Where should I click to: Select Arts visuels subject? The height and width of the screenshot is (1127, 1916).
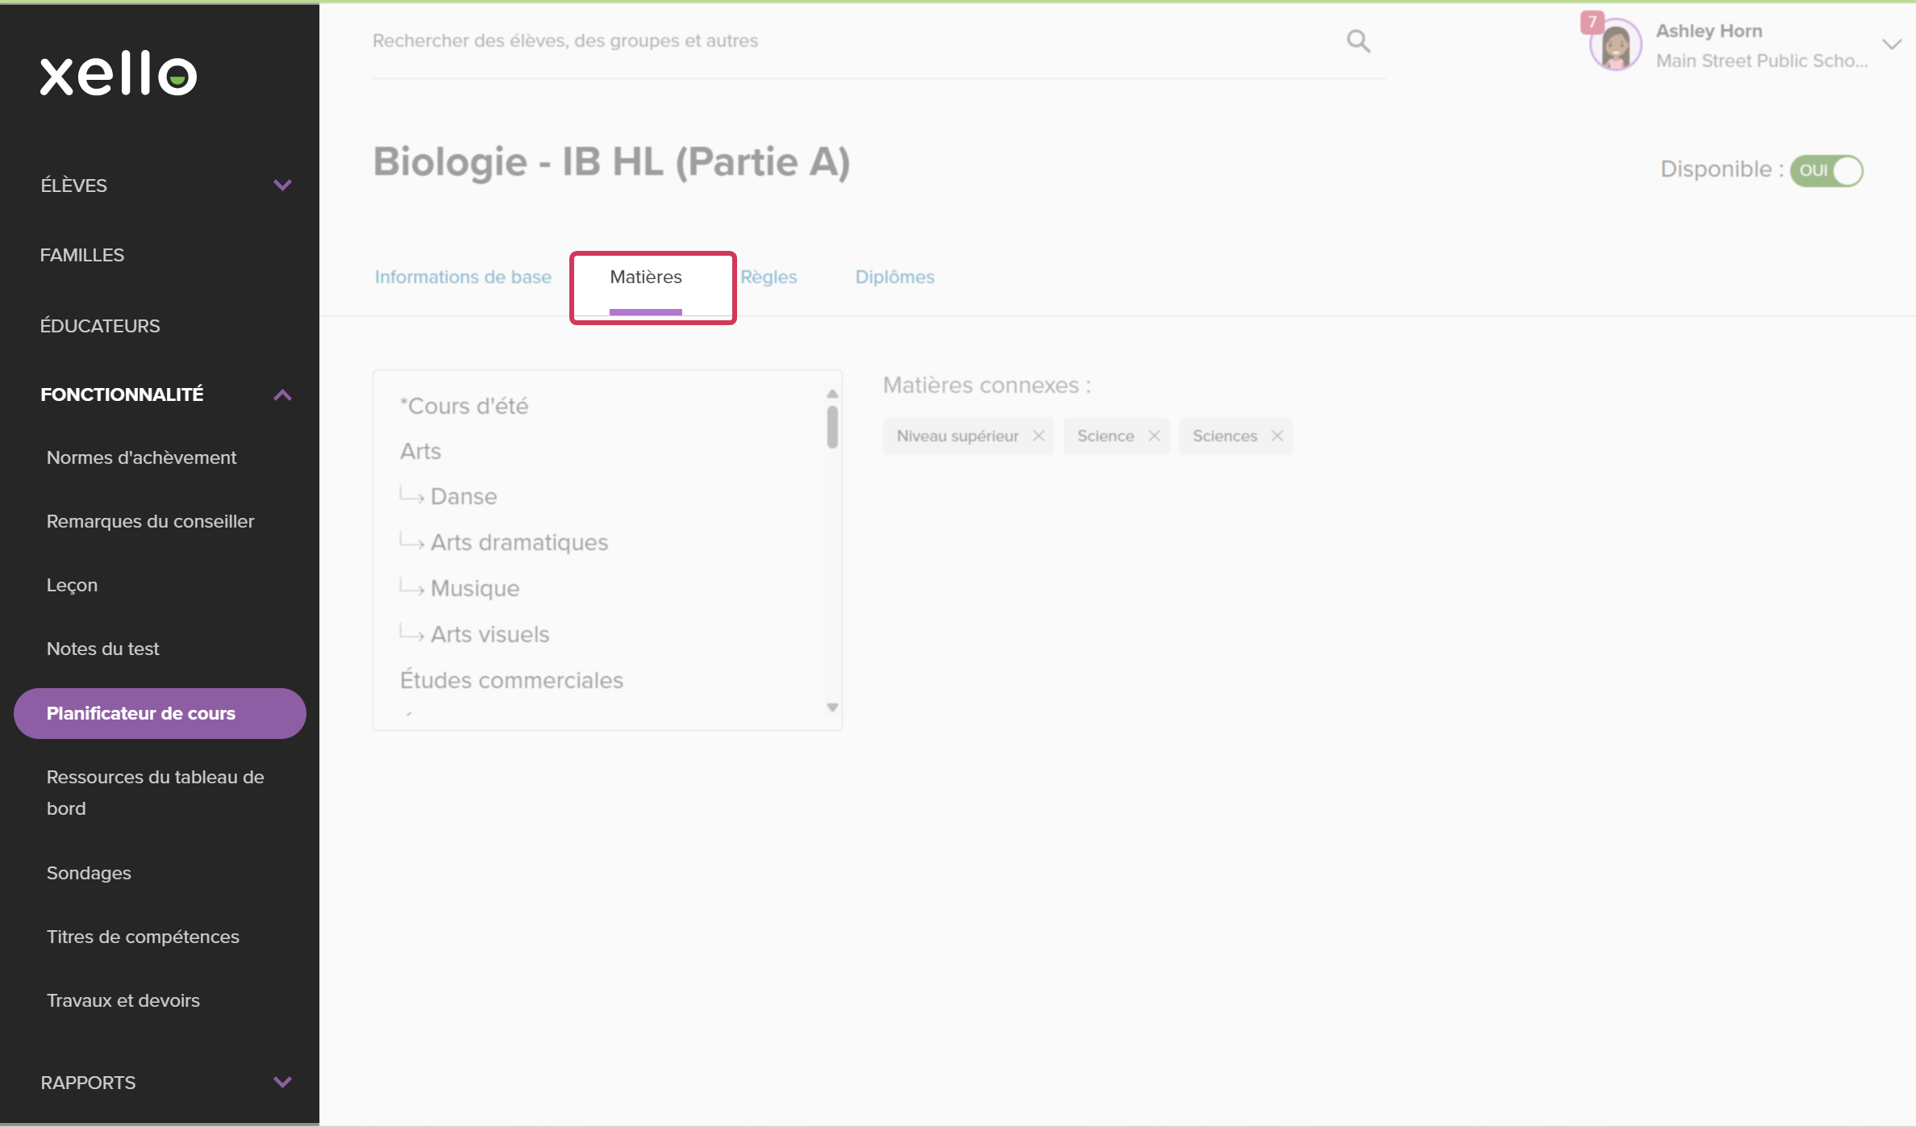[489, 634]
